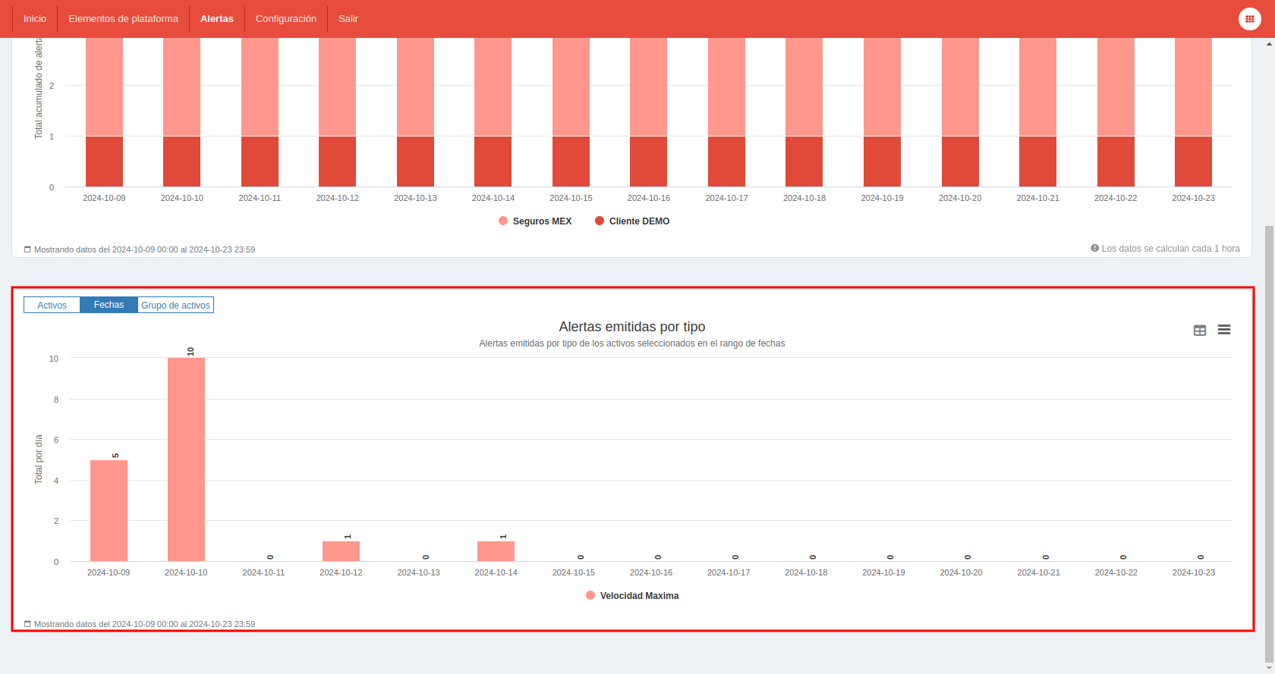Click the 2024-10-10 bar with value 10
Viewport: 1275px width, 674px height.
186,459
